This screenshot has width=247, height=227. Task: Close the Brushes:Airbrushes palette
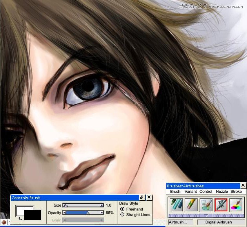pos(243,185)
